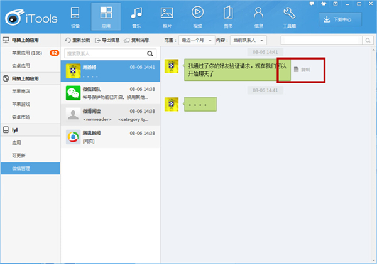Select 苹果游戏 in sidebar
The image size is (377, 264).
click(x=30, y=104)
